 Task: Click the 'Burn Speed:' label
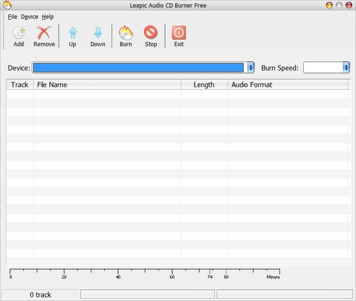pos(279,68)
